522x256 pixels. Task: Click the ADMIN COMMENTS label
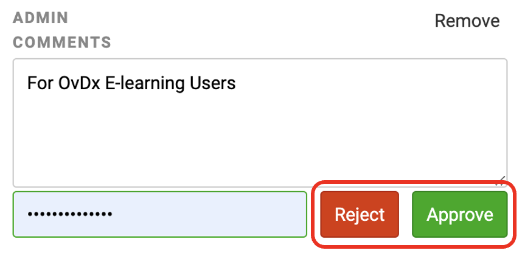pyautogui.click(x=62, y=30)
